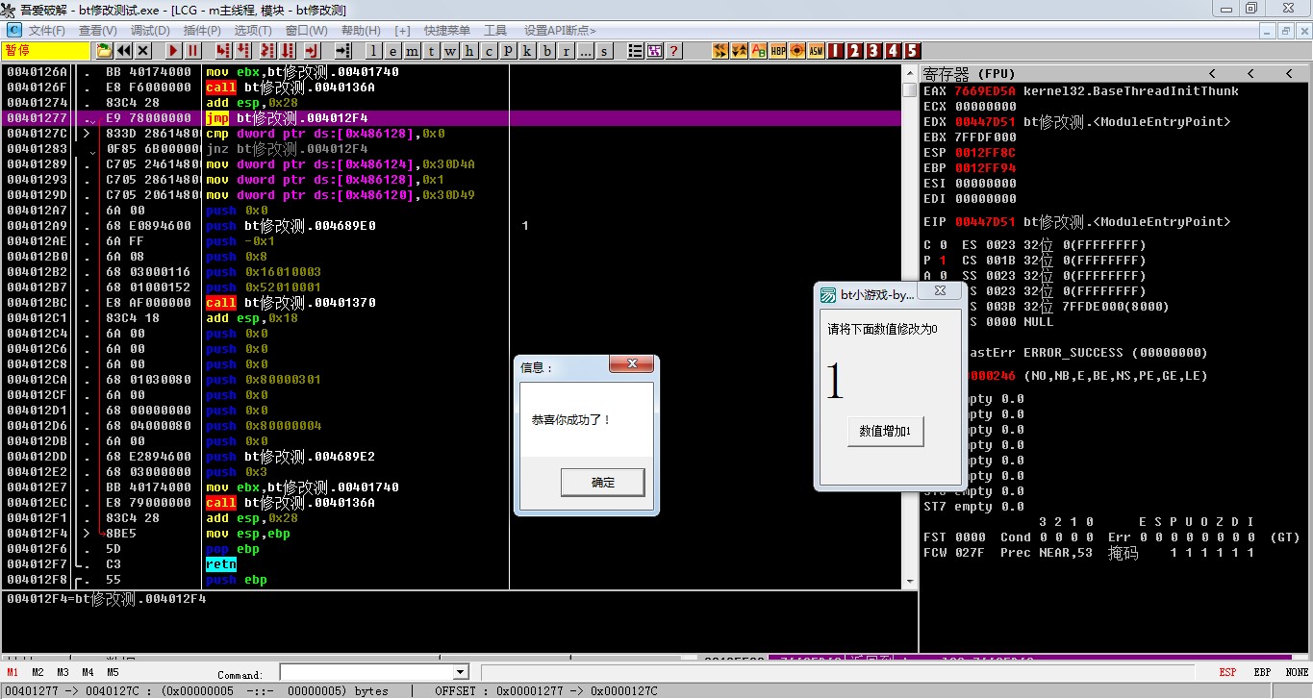
Task: Toggle the EBP stack display mode
Action: click(1262, 672)
